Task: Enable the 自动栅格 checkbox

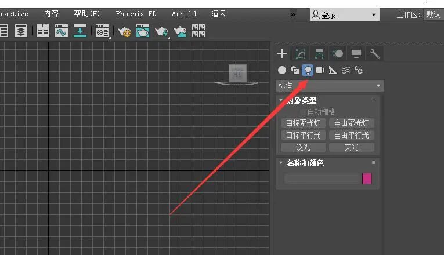Action: [303, 112]
